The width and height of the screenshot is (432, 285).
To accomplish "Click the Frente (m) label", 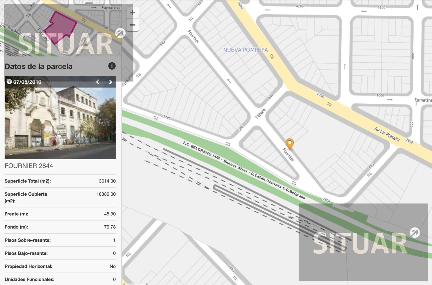I will coord(16,214).
